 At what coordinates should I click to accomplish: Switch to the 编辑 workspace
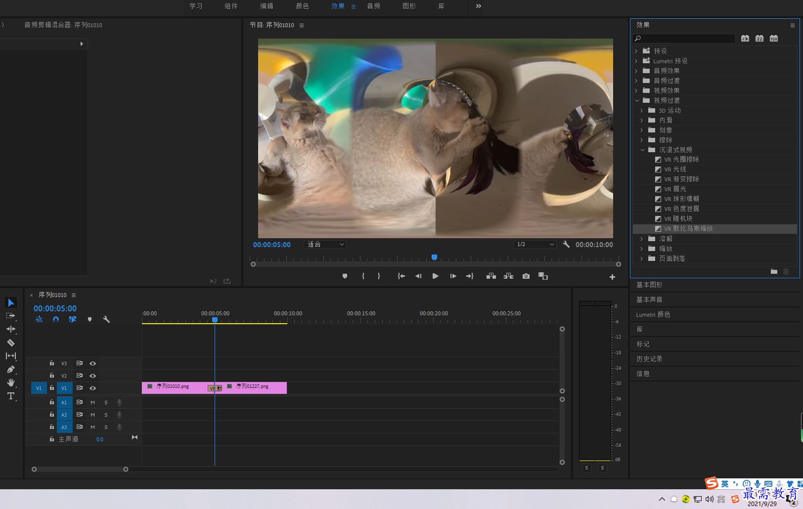267,6
